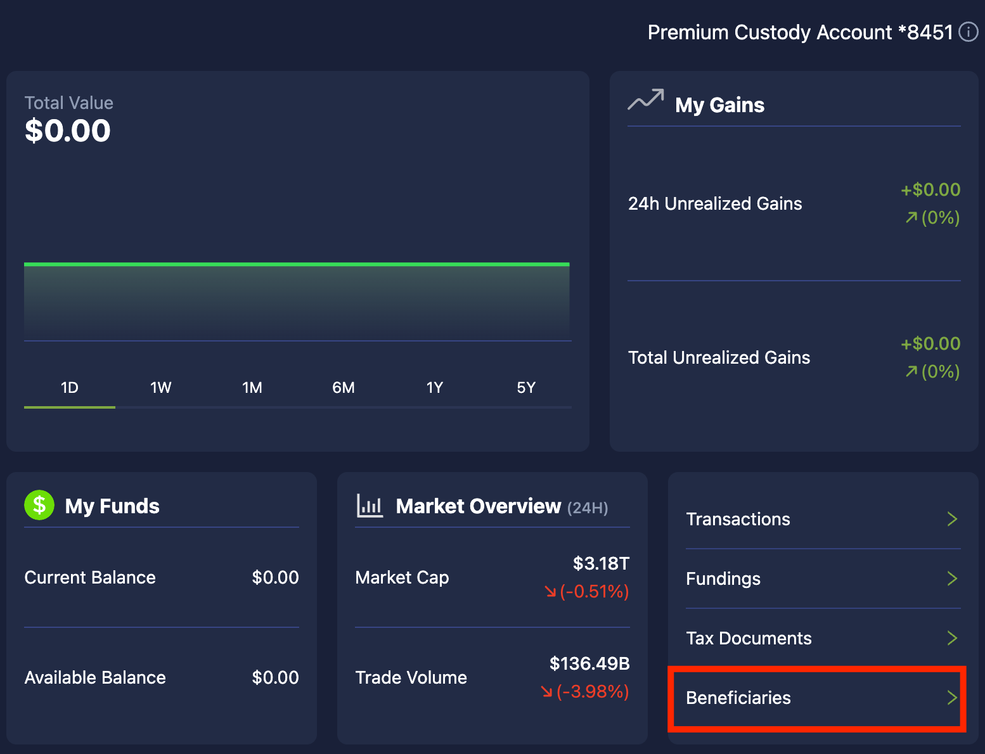
Task: Choose the 1Y chart period
Action: (x=435, y=388)
